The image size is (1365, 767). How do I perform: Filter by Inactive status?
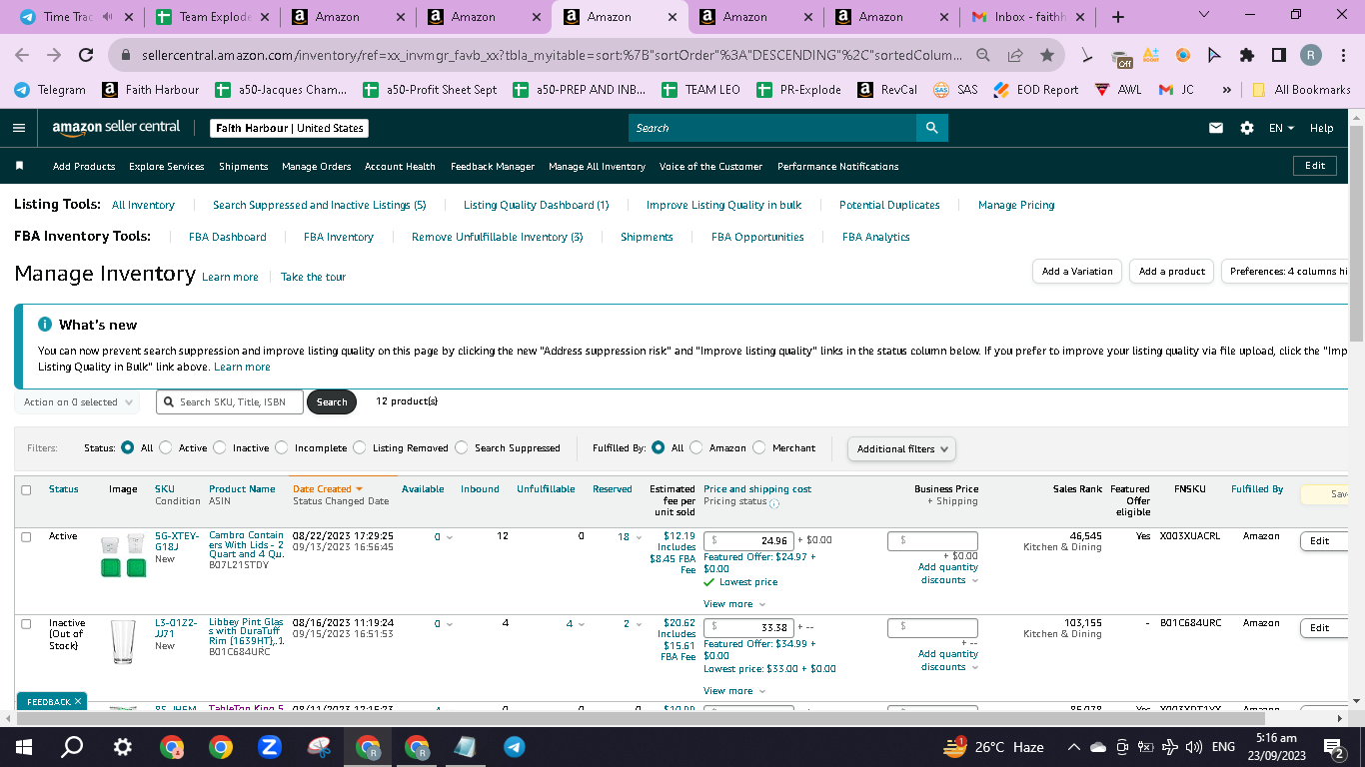click(x=220, y=447)
